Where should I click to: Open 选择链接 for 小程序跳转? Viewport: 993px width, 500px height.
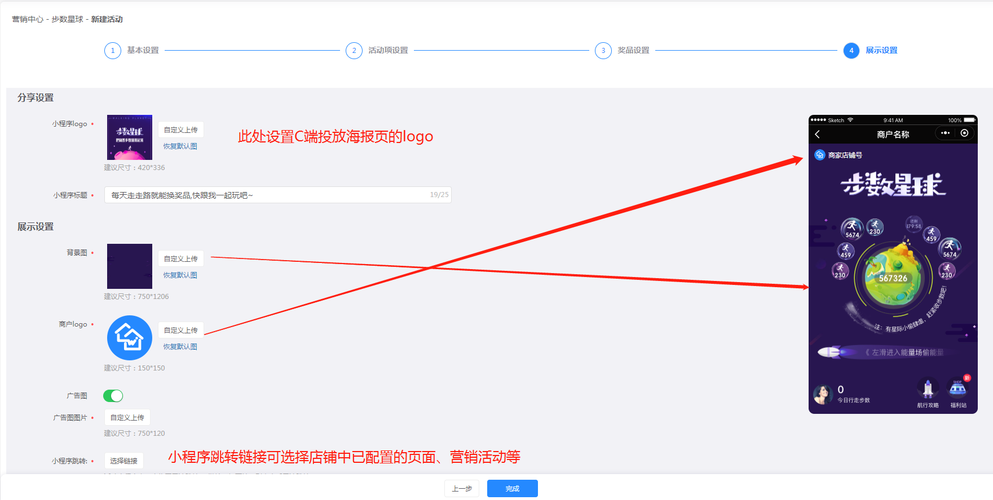click(124, 461)
